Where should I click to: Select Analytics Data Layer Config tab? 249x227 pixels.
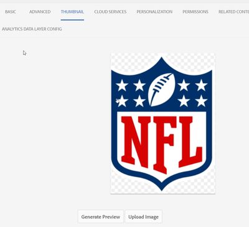coord(32,29)
